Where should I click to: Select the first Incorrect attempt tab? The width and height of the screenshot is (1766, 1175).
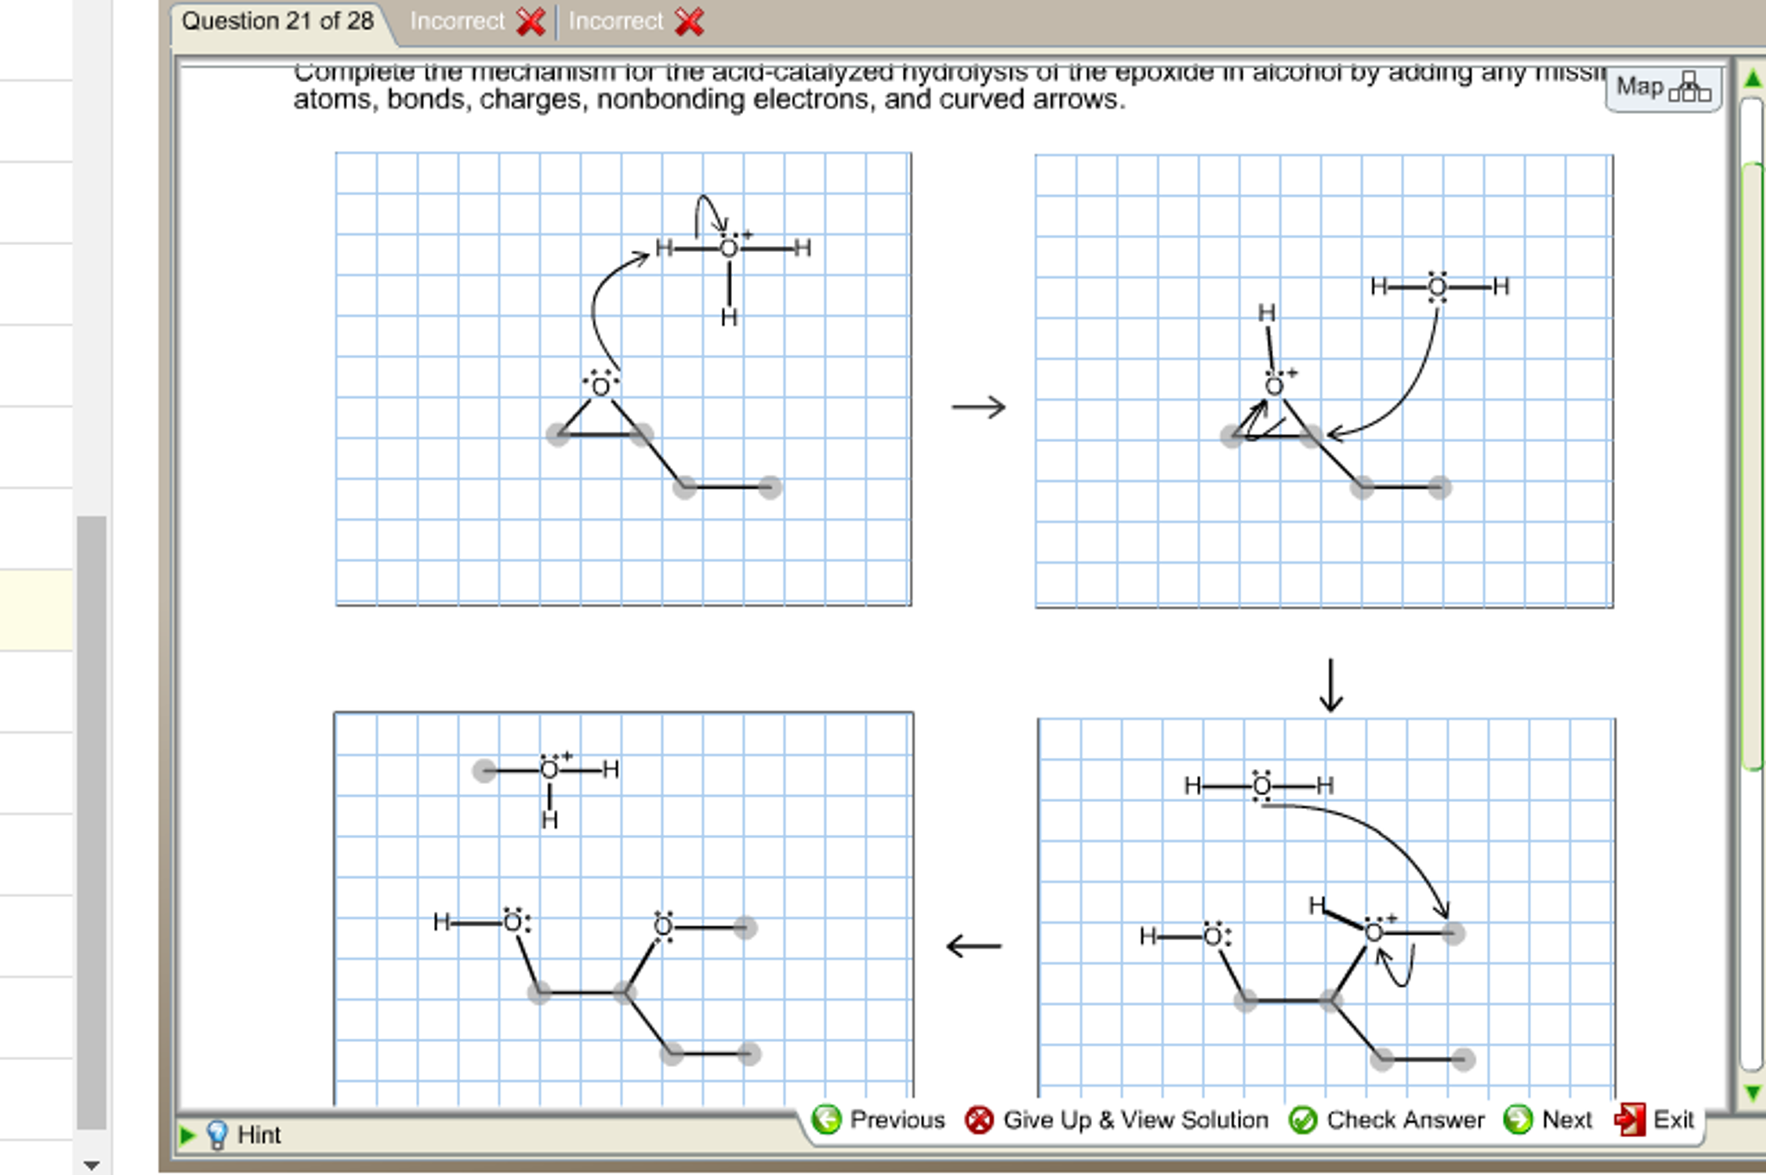[457, 21]
